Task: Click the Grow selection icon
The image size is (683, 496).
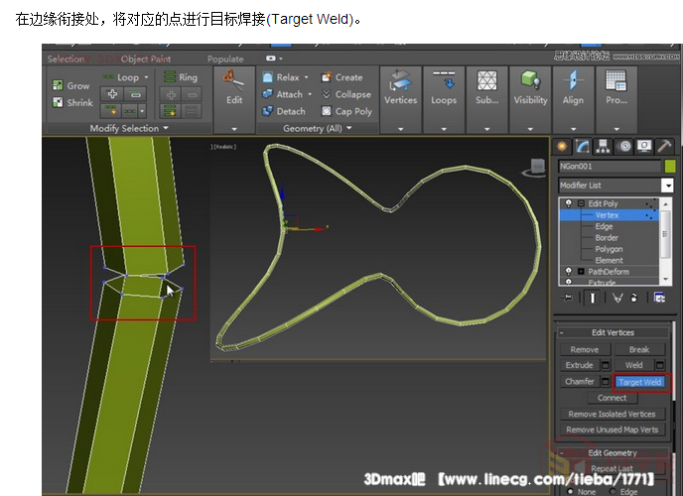Action: click(57, 85)
